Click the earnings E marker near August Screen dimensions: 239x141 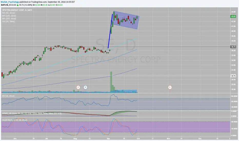[x=78, y=87]
